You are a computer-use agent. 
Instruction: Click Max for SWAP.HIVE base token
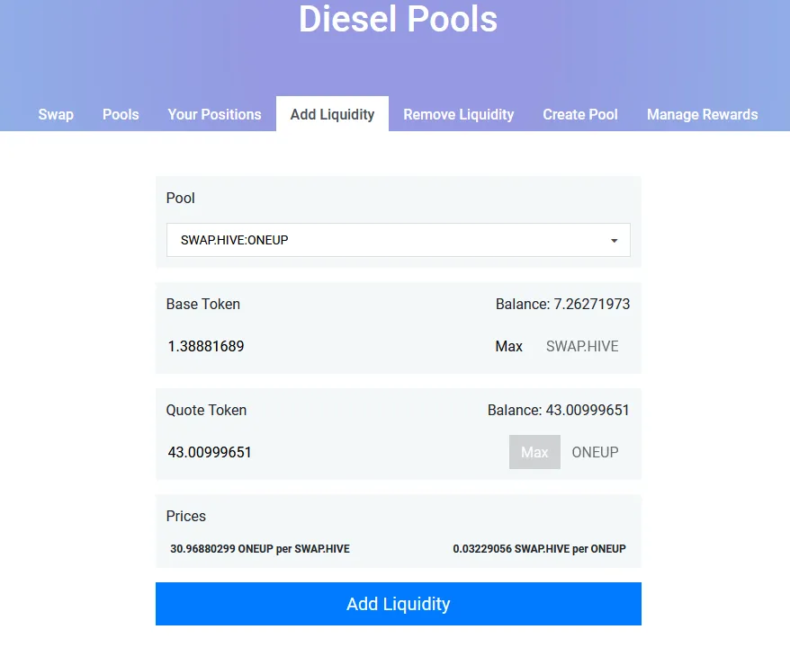(509, 346)
